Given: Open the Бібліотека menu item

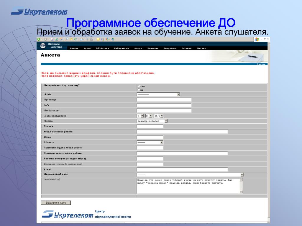Looking at the screenshot, I should (x=102, y=48).
